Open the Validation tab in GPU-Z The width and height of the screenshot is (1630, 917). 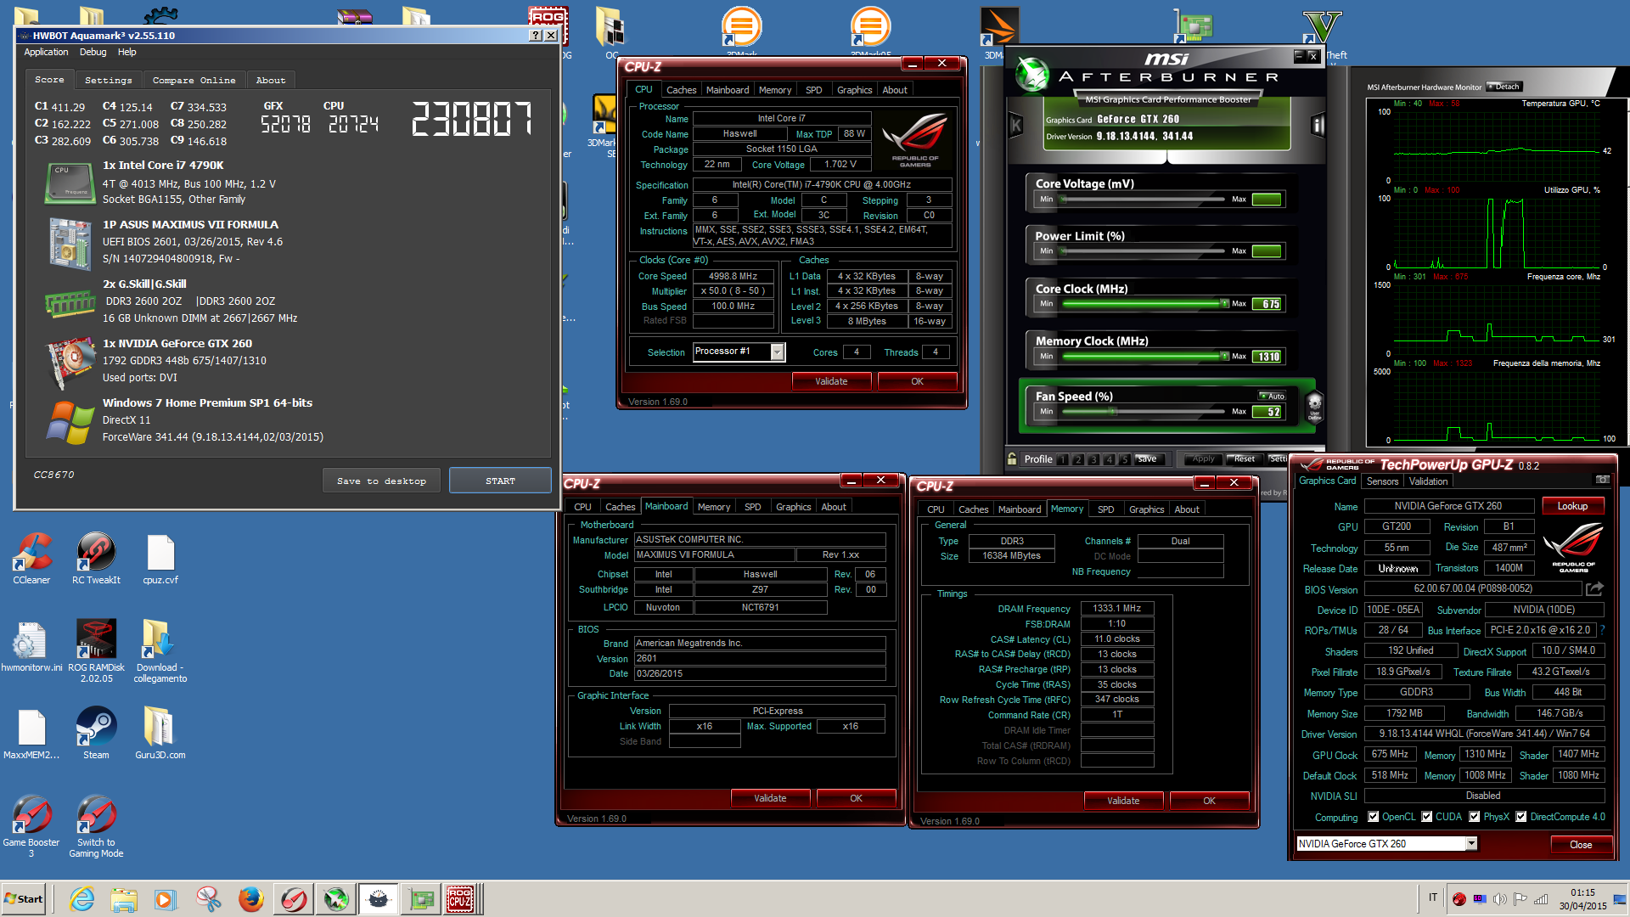click(x=1428, y=481)
